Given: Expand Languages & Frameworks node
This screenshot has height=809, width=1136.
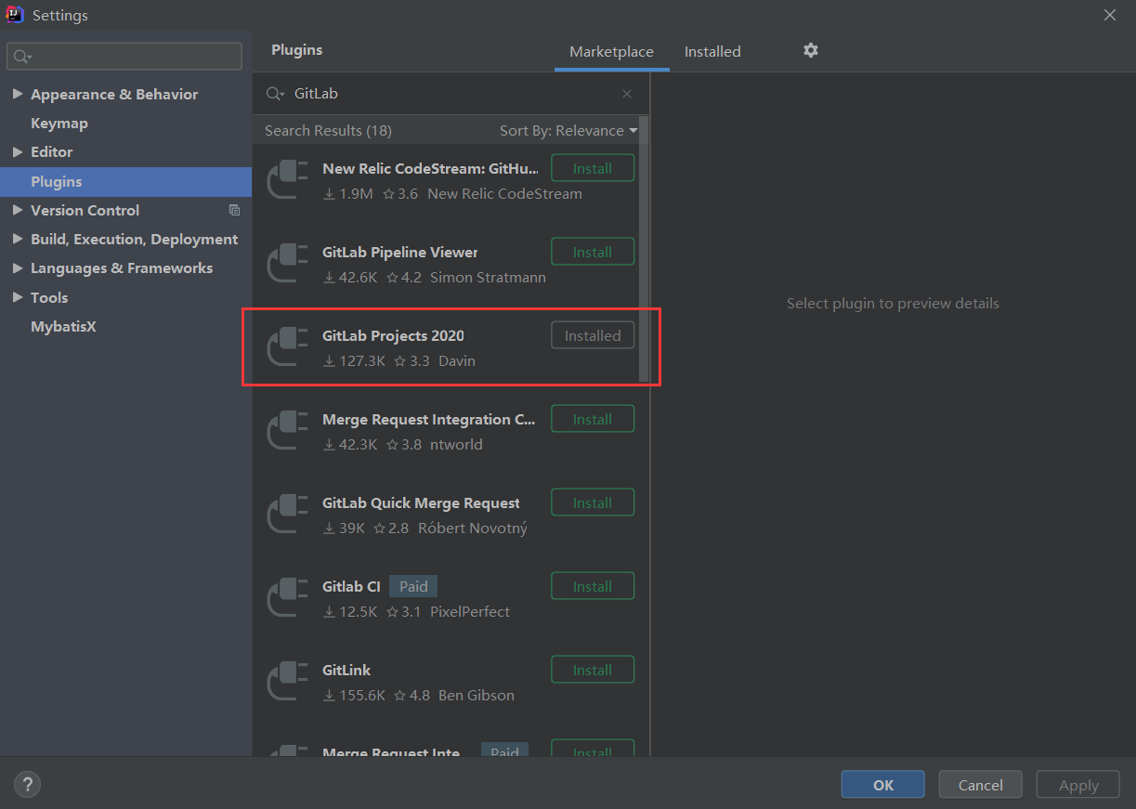Looking at the screenshot, I should click(x=17, y=267).
